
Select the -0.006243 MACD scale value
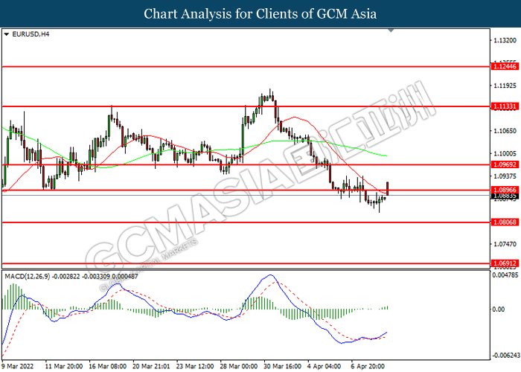[x=506, y=356]
